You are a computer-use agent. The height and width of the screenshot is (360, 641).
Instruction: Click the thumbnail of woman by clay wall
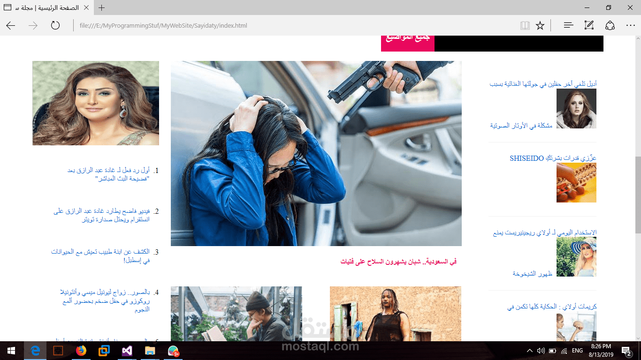tap(396, 314)
